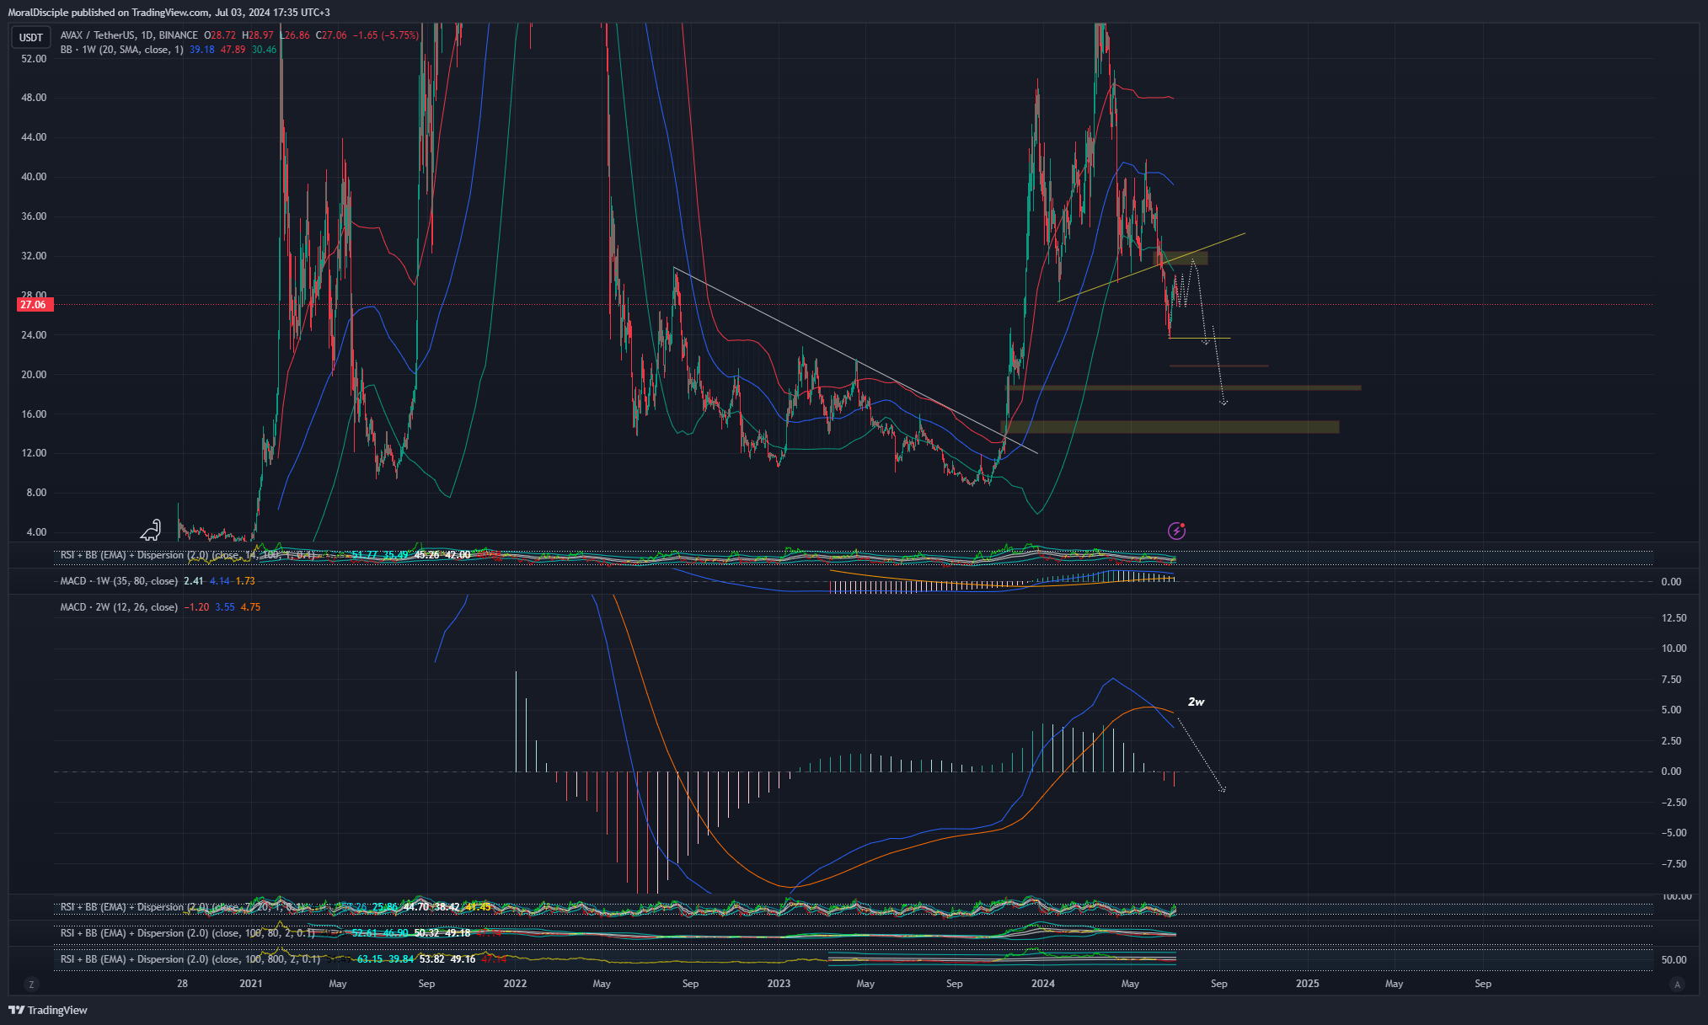
Task: Click the red BB value 47.89
Action: (x=233, y=50)
